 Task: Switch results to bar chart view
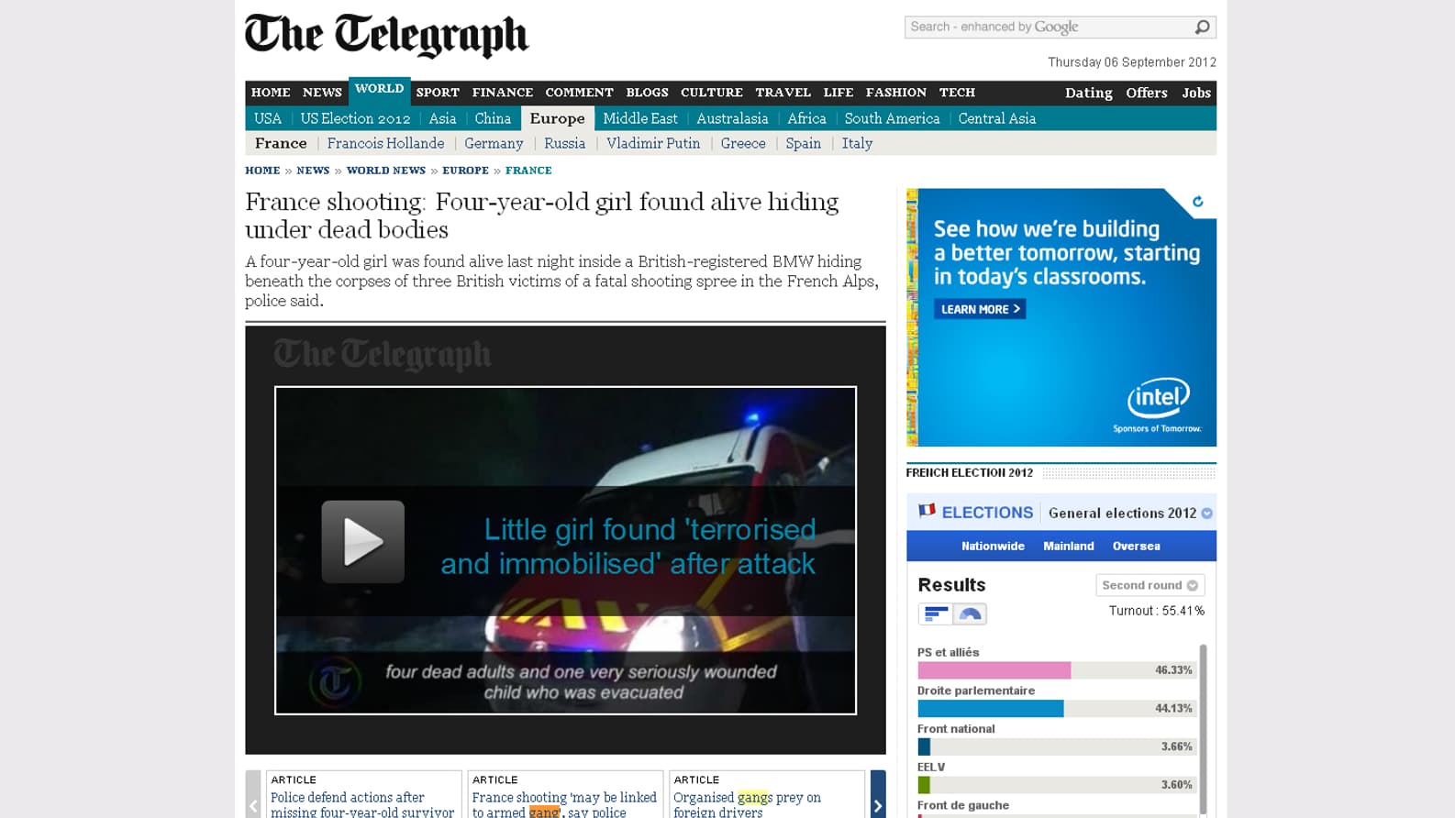[x=935, y=613]
